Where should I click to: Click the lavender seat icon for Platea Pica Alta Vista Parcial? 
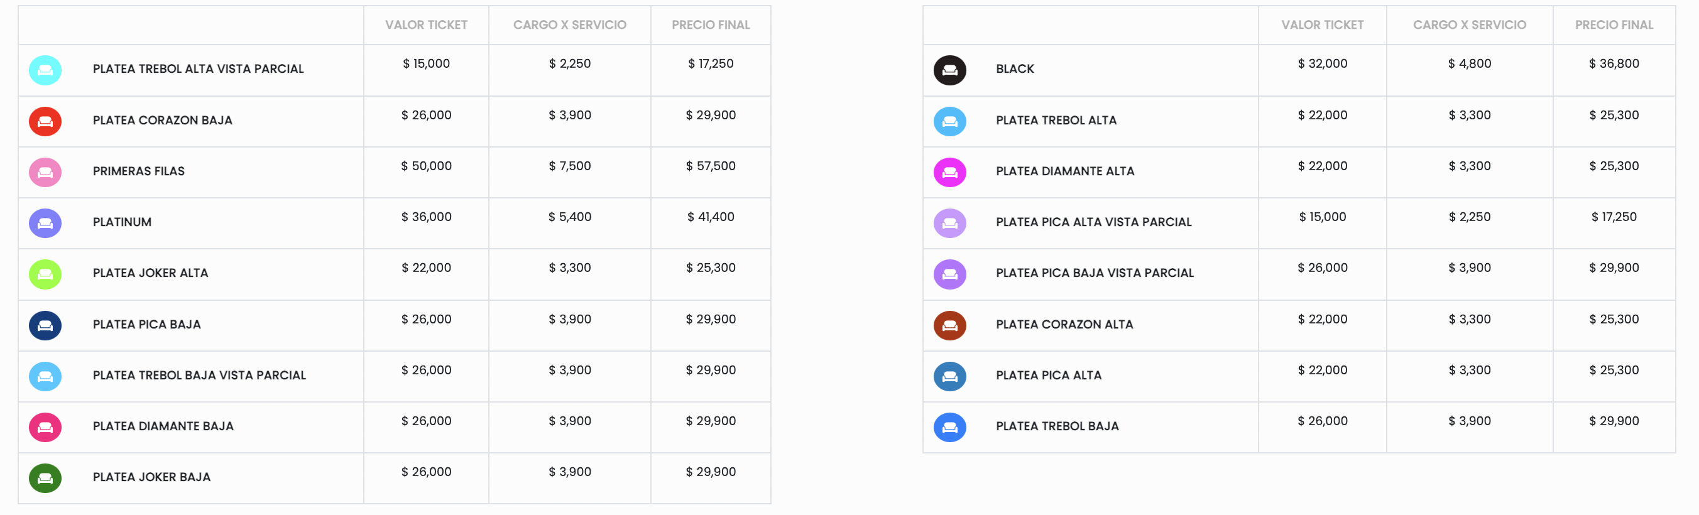click(950, 223)
